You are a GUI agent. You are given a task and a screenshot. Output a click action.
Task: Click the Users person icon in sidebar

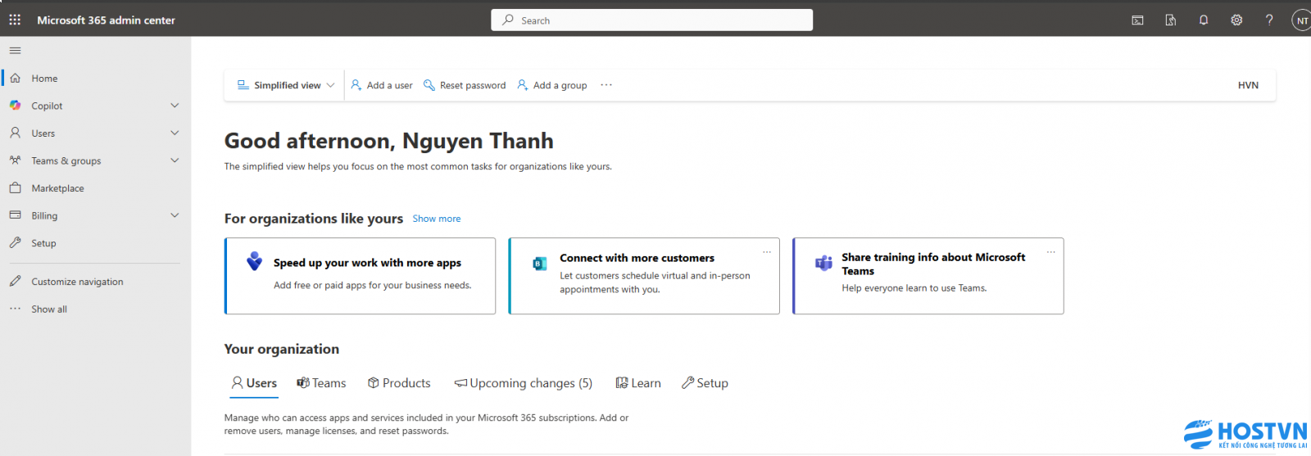pos(15,133)
